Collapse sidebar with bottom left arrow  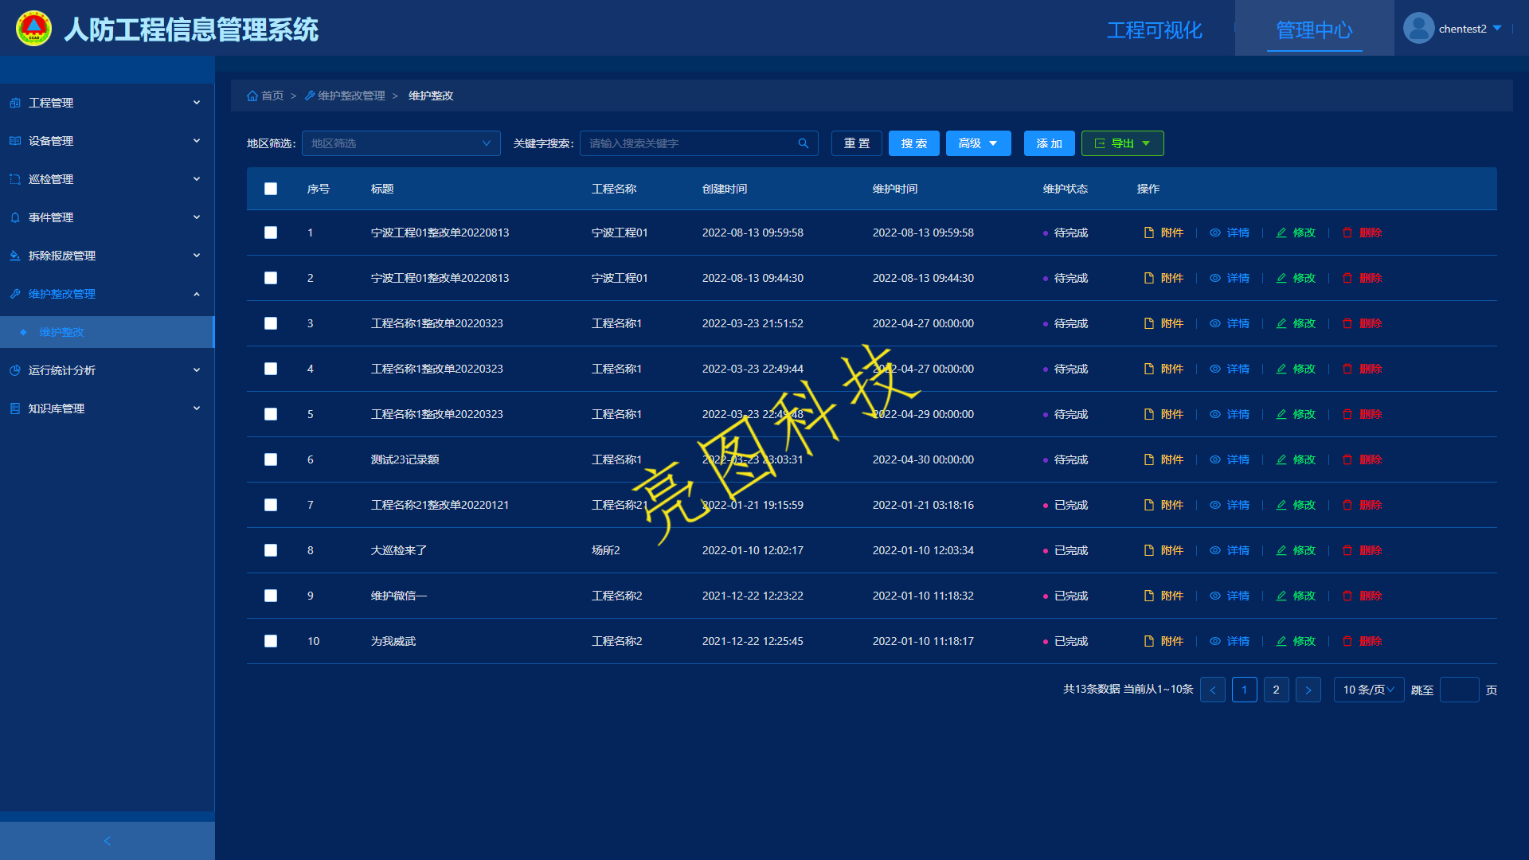pyautogui.click(x=108, y=841)
